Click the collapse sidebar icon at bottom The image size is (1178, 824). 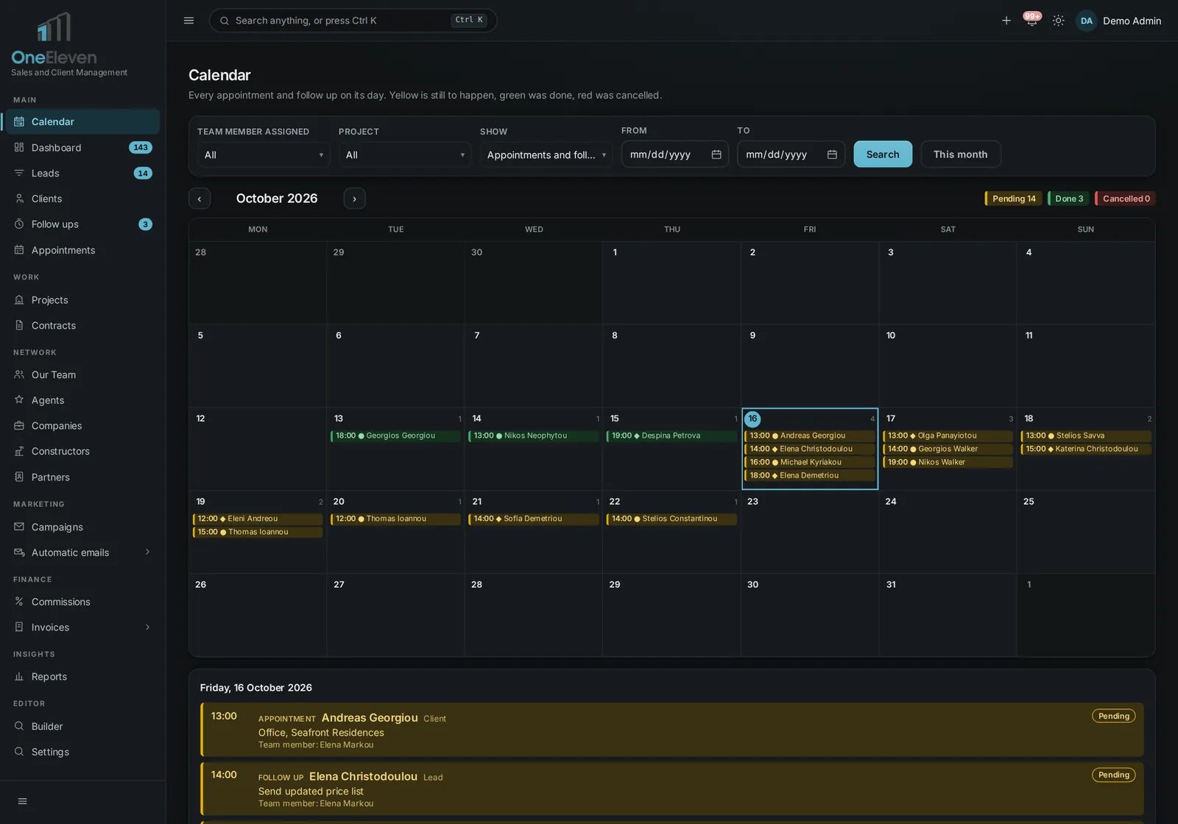tap(22, 801)
